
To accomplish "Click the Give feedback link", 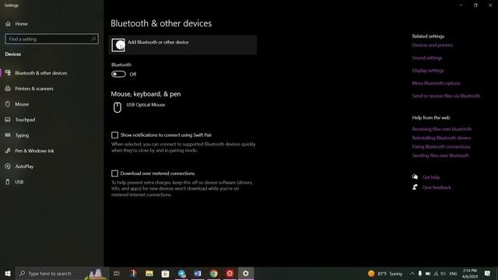I will pos(437,187).
